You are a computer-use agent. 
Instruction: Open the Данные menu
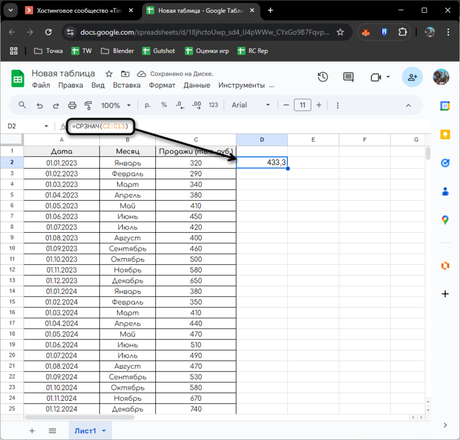197,85
